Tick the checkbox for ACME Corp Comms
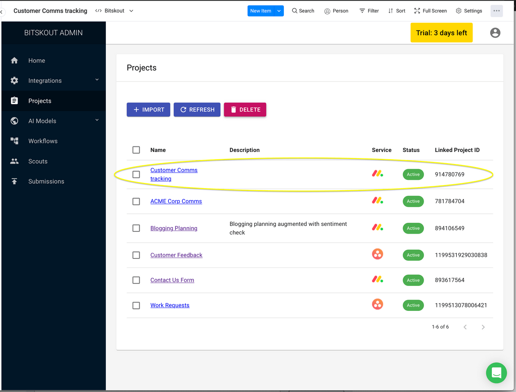 coord(136,201)
